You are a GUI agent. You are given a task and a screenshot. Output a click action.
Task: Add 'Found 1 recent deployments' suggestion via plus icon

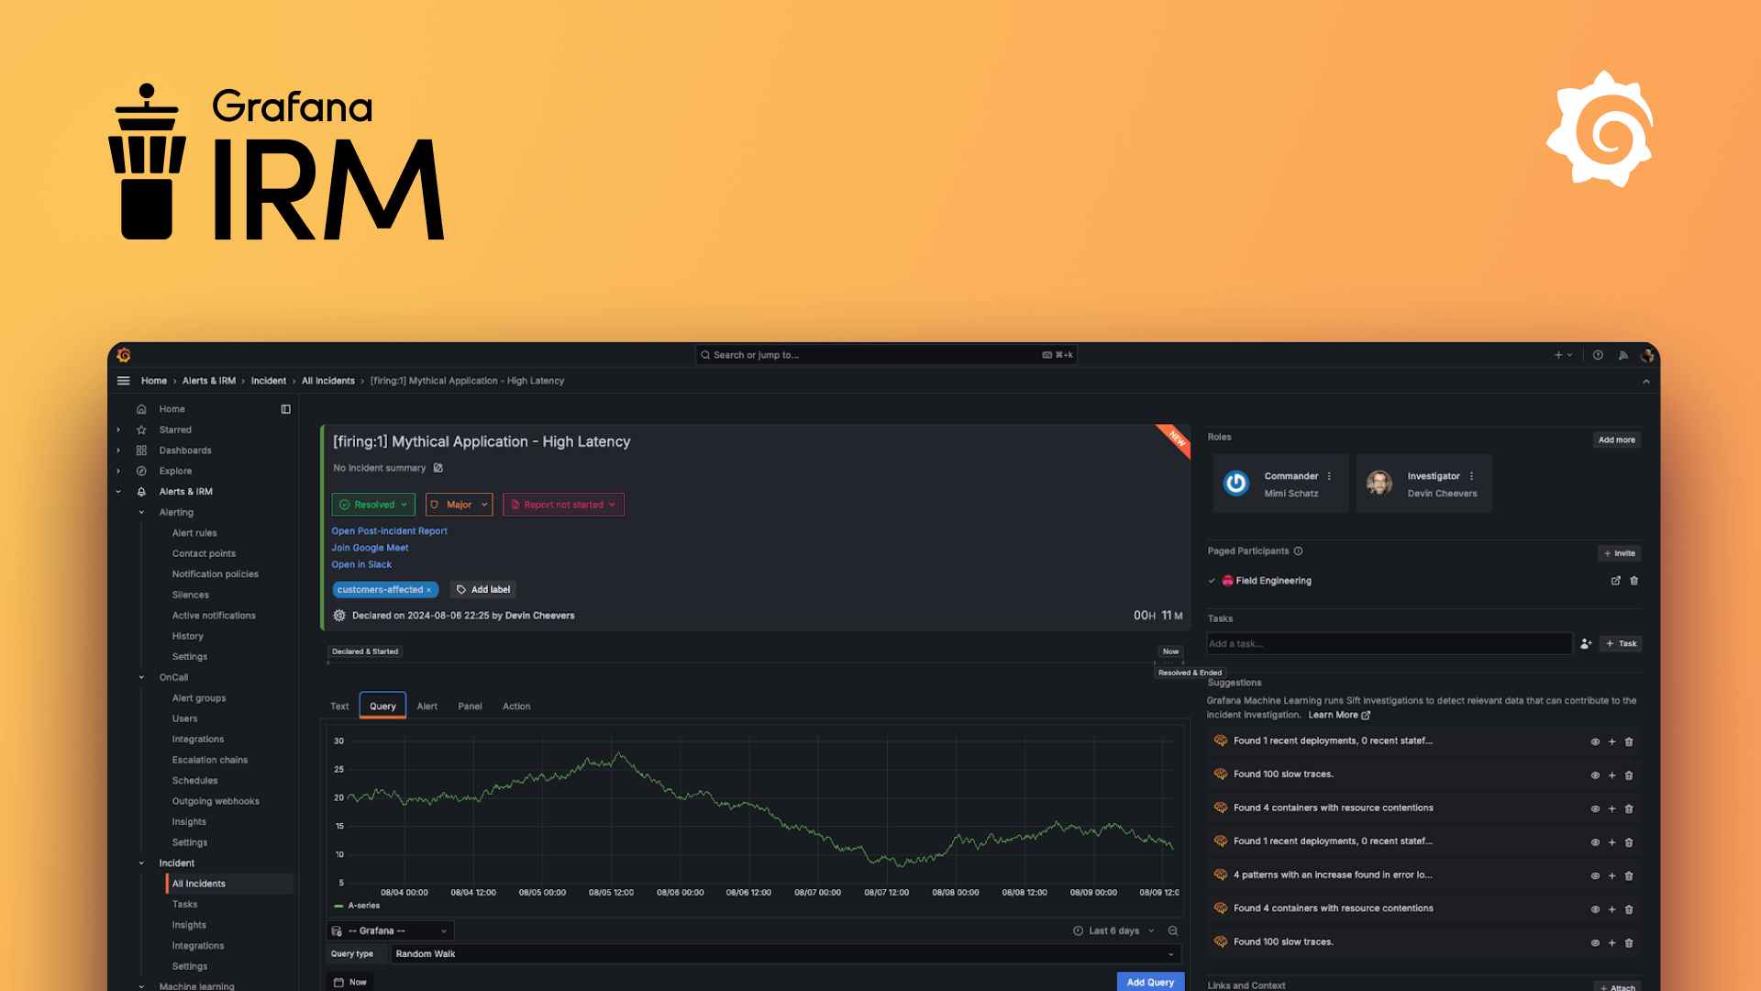click(x=1611, y=741)
